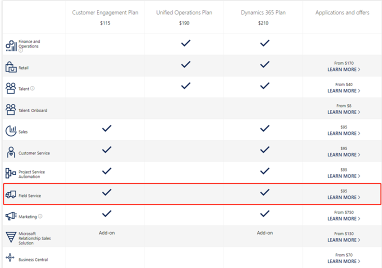
Task: Click the From $8 Talent: Onboard price
Action: click(x=344, y=105)
